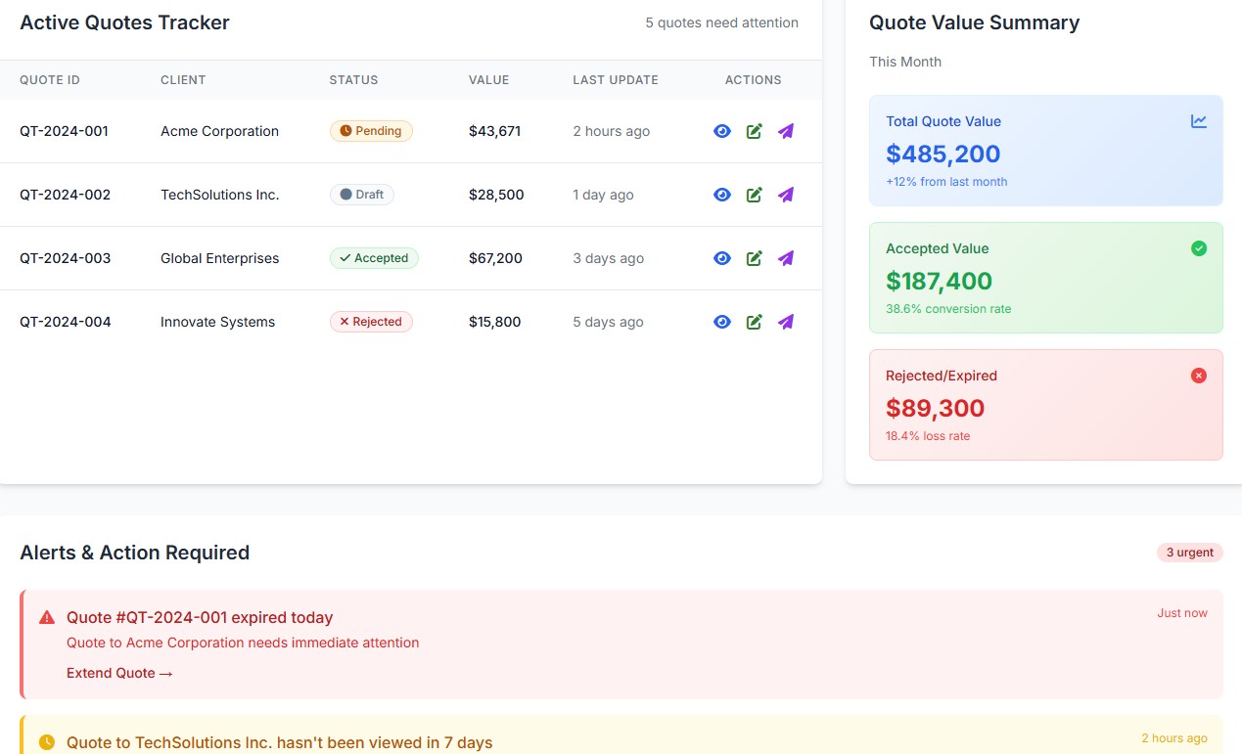Viewport: 1242px width, 754px height.
Task: Click the Extend Quote link
Action: (x=119, y=673)
